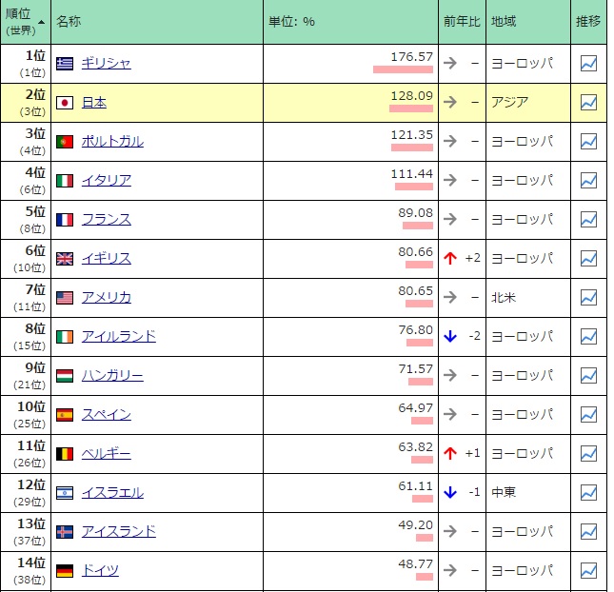Open the trend chart icon for ドイツ
The image size is (614, 592).
(x=588, y=570)
